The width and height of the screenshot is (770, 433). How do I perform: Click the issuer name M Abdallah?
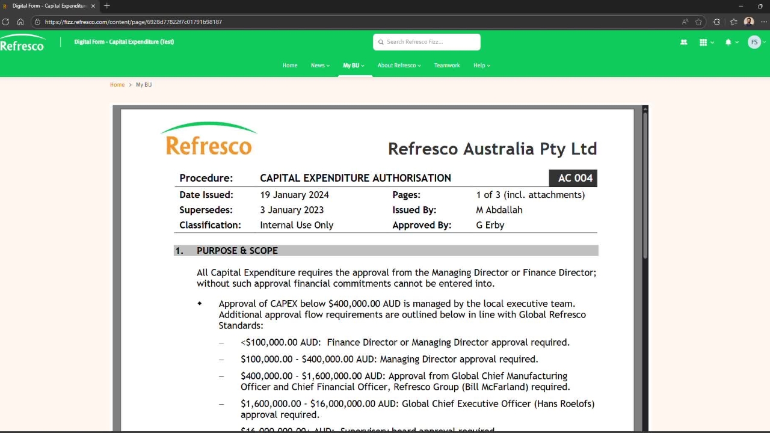point(499,210)
